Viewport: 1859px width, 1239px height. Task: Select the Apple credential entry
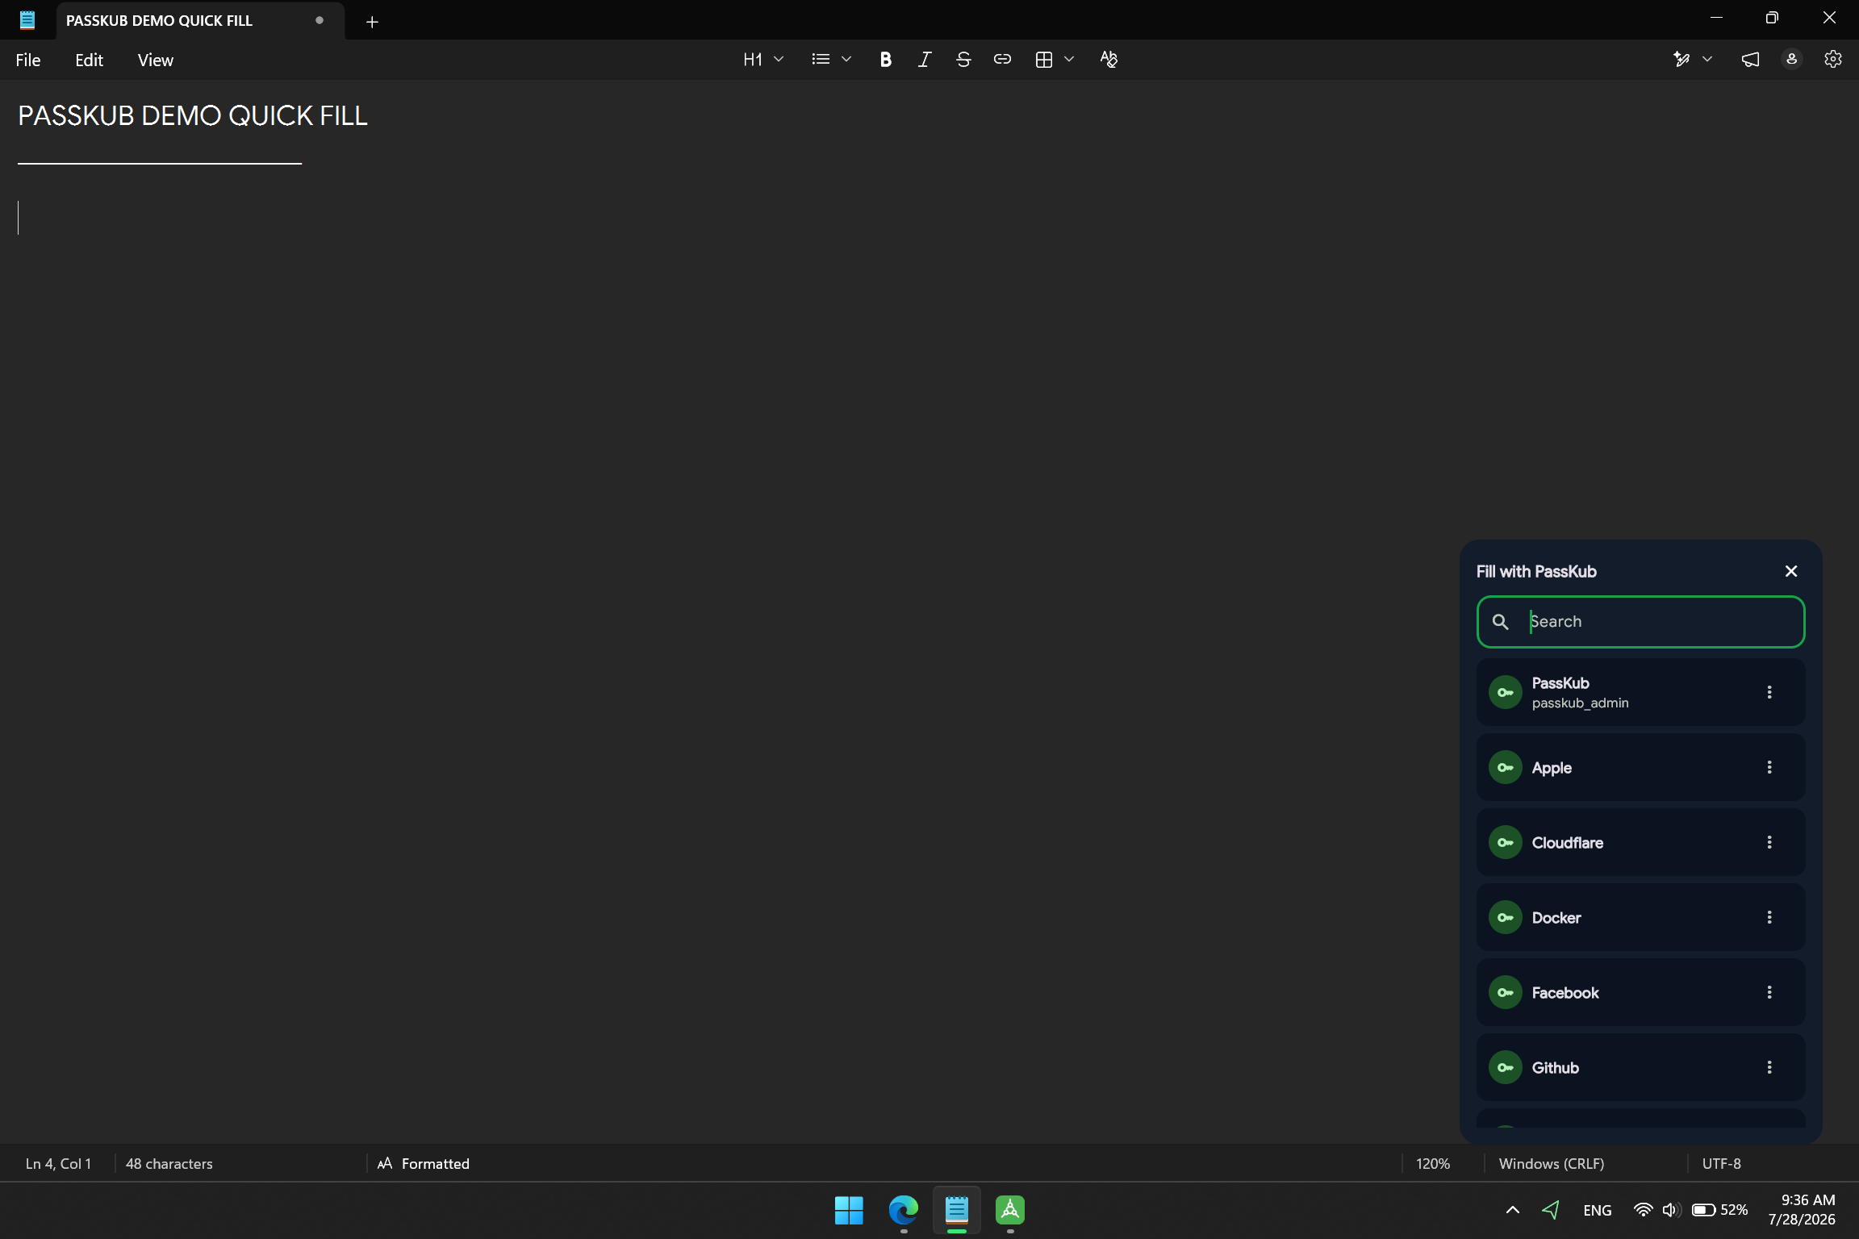tap(1640, 768)
